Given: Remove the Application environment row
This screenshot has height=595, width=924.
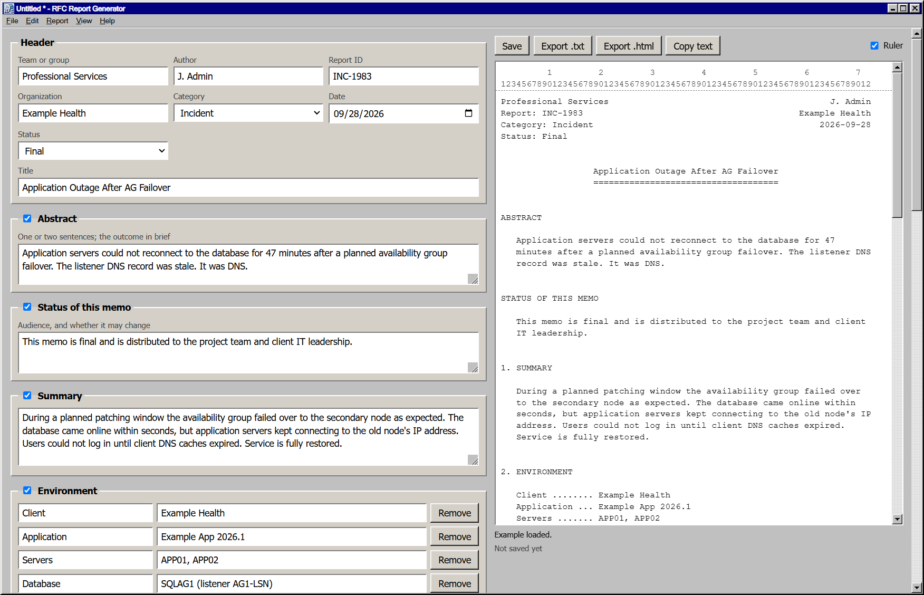Looking at the screenshot, I should (x=455, y=536).
